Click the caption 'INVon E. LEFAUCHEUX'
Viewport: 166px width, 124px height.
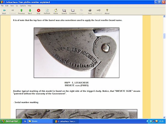point(76,83)
